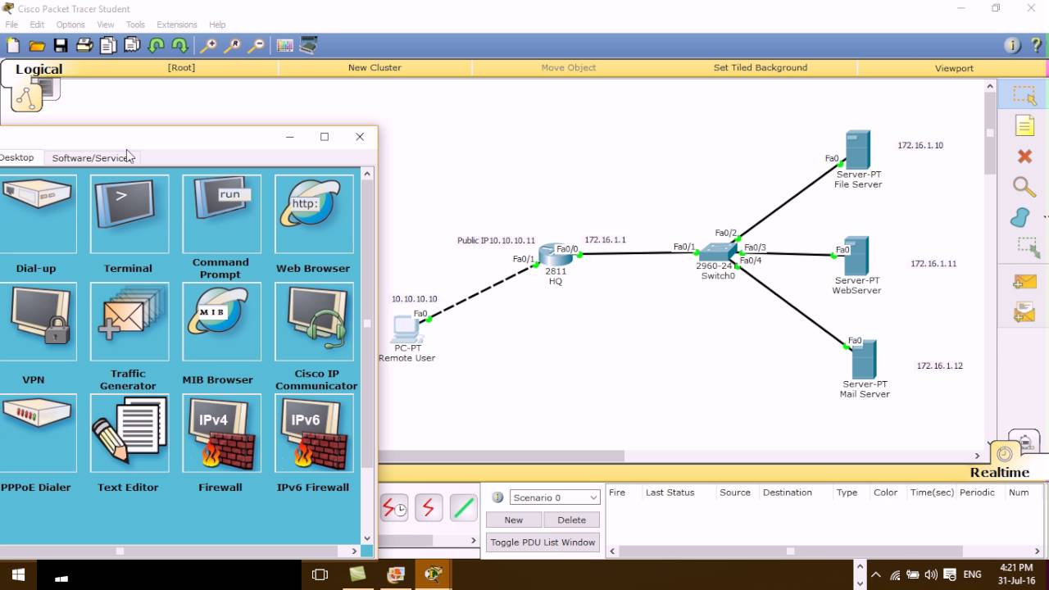Click the [Root] navigation label

point(181,68)
